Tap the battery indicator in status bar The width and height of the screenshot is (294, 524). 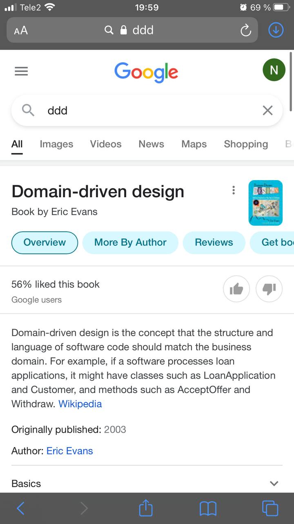[281, 7]
